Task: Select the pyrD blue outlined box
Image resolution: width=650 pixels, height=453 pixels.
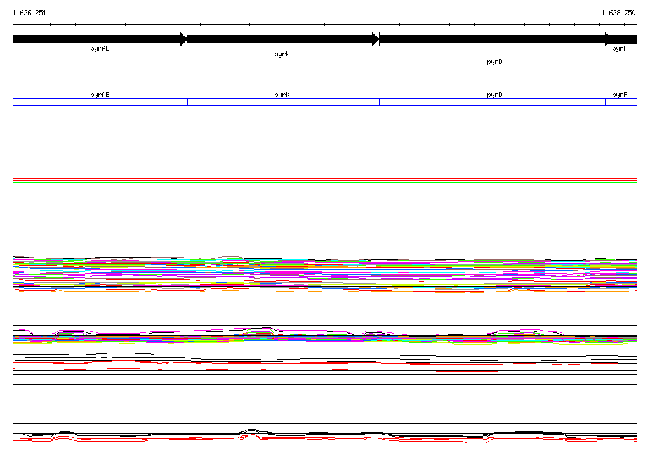Action: tap(496, 102)
